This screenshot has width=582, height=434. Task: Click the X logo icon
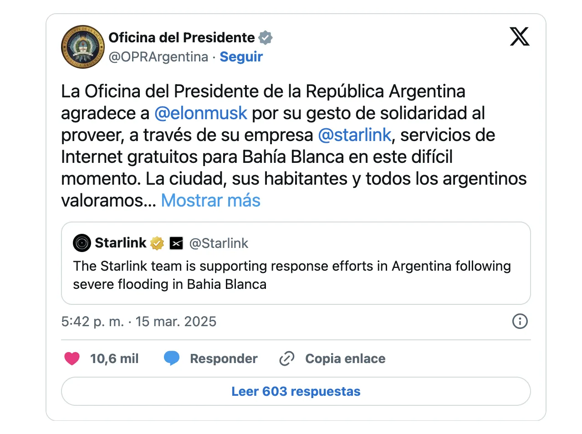520,37
